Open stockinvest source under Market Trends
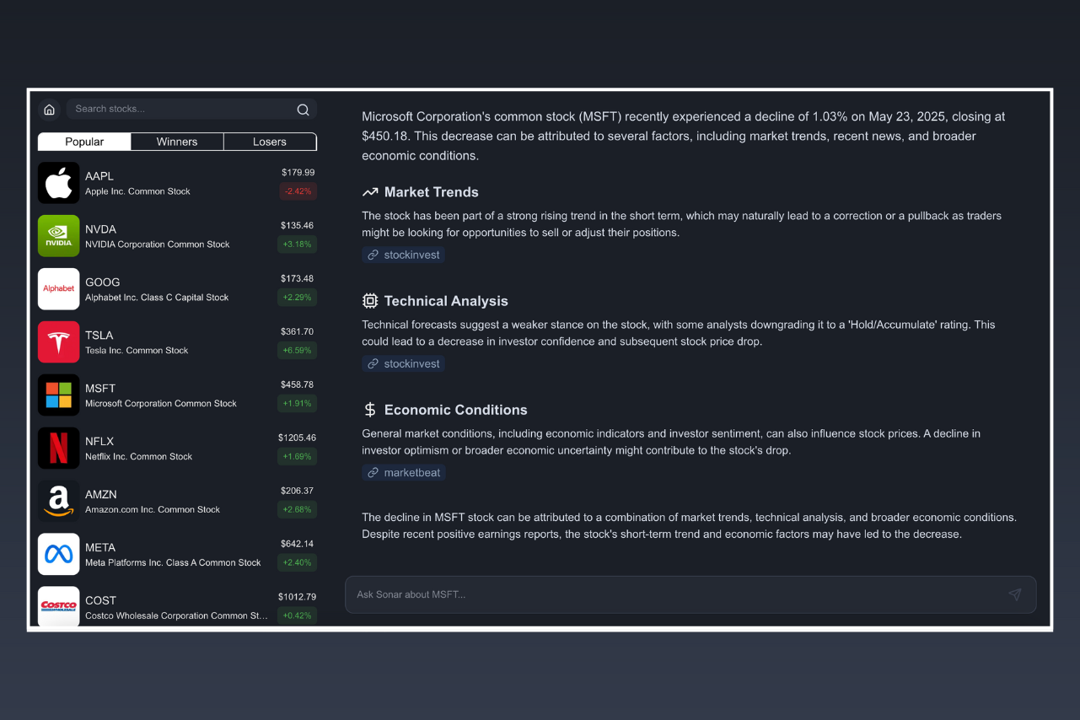The width and height of the screenshot is (1080, 720). (x=404, y=255)
